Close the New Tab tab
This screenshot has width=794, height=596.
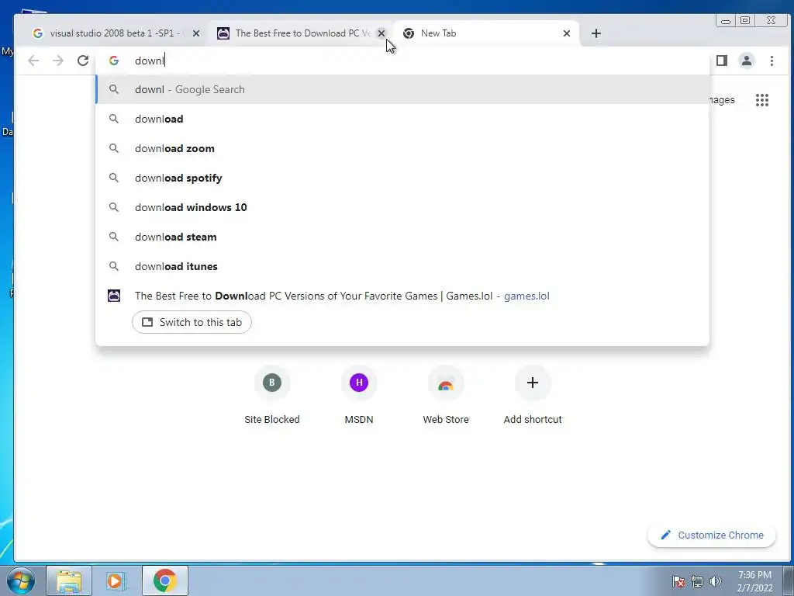pyautogui.click(x=567, y=33)
